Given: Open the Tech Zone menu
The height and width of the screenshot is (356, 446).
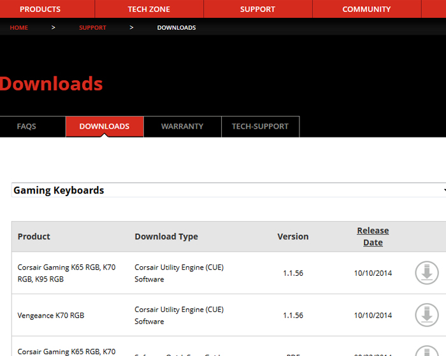Looking at the screenshot, I should click(149, 9).
